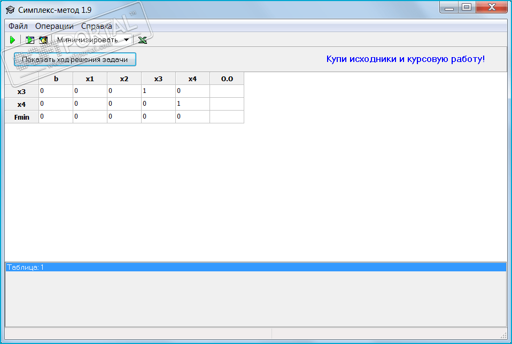The image size is (512, 344).
Task: Click the step-by-step run window icon
Action: click(x=30, y=40)
